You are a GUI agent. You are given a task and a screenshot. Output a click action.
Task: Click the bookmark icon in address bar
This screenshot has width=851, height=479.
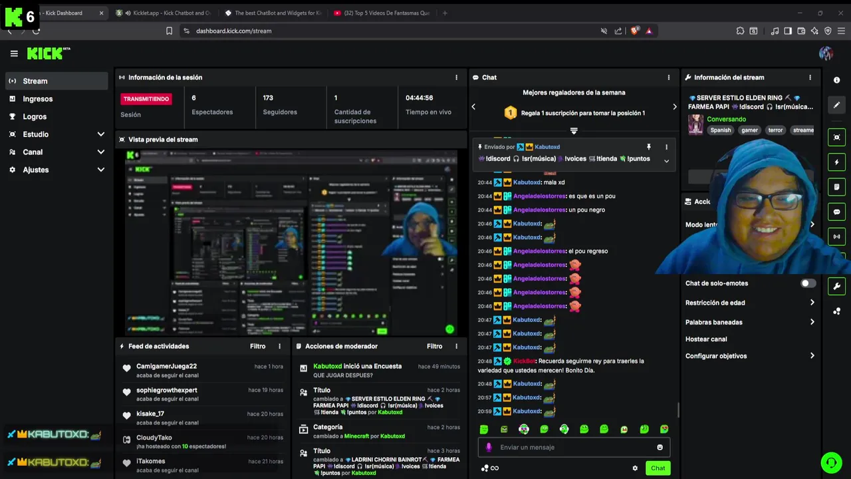coord(169,31)
